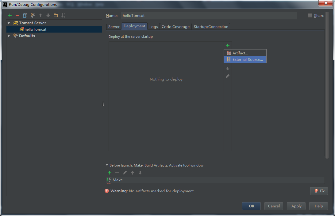This screenshot has height=216, width=335.
Task: Click the IntelliJ logo in title bar
Action: (x=5, y=4)
